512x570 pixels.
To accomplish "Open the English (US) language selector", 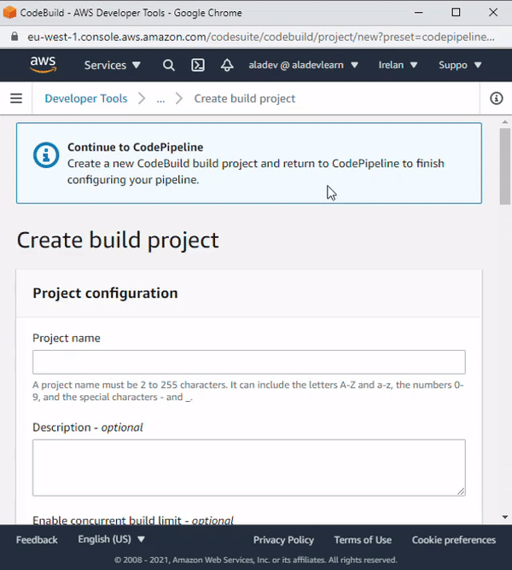I will click(x=111, y=539).
